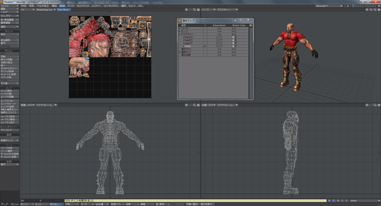Maximize the Perspective viewport with its corner icon
Image resolution: width=381 pixels, height=206 pixels.
click(379, 10)
